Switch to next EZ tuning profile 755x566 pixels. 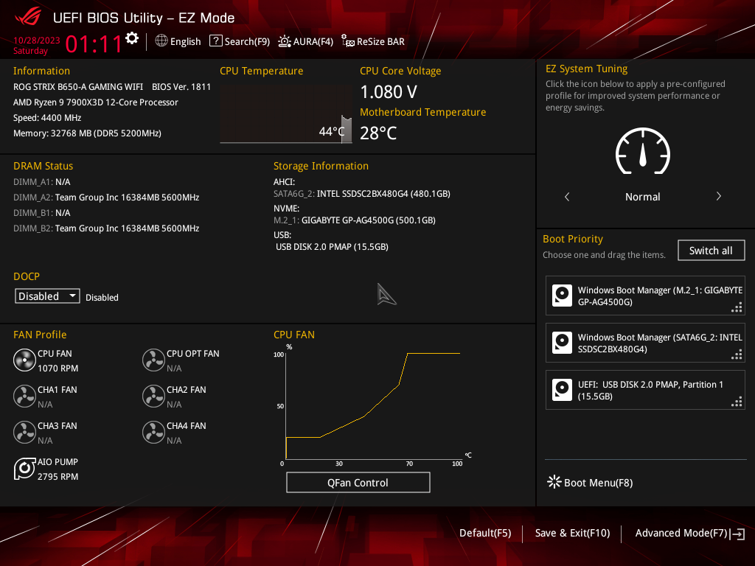718,196
